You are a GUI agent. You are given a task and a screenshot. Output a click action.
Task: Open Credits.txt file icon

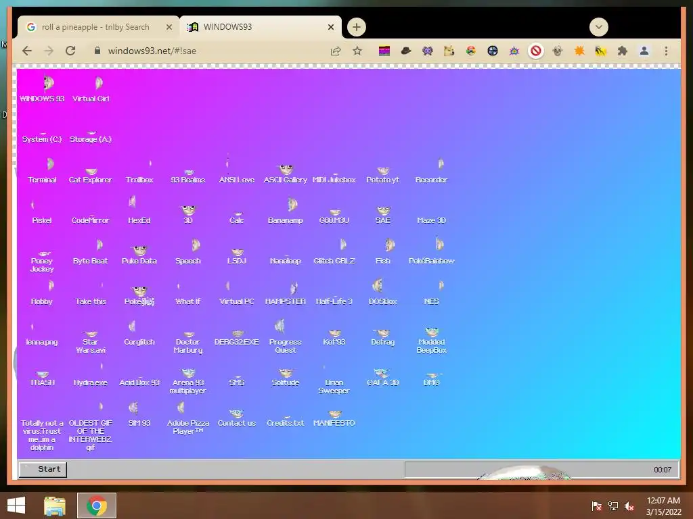pyautogui.click(x=286, y=422)
